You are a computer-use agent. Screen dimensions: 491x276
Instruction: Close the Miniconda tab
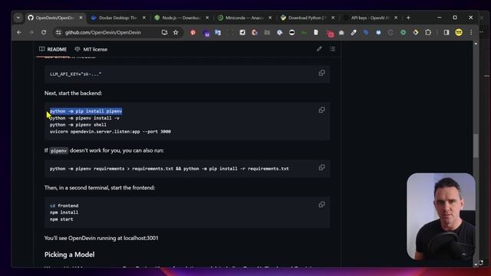pyautogui.click(x=270, y=18)
